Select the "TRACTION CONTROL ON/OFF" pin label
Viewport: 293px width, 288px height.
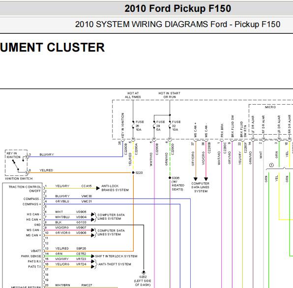tap(25, 189)
